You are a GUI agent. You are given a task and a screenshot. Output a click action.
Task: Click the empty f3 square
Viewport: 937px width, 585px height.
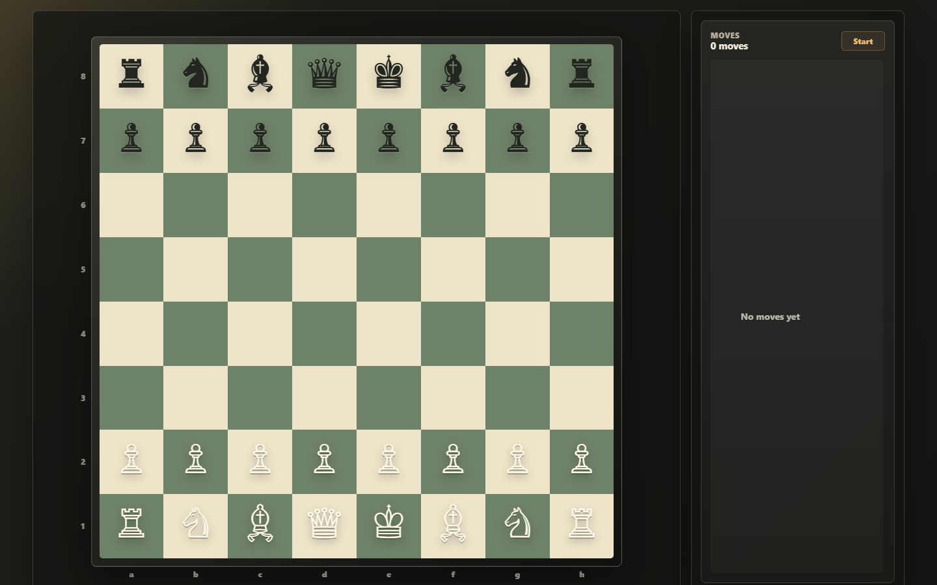[x=453, y=398]
